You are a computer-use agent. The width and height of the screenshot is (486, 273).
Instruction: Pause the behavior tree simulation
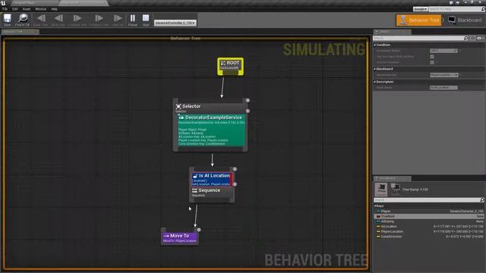pos(133,20)
